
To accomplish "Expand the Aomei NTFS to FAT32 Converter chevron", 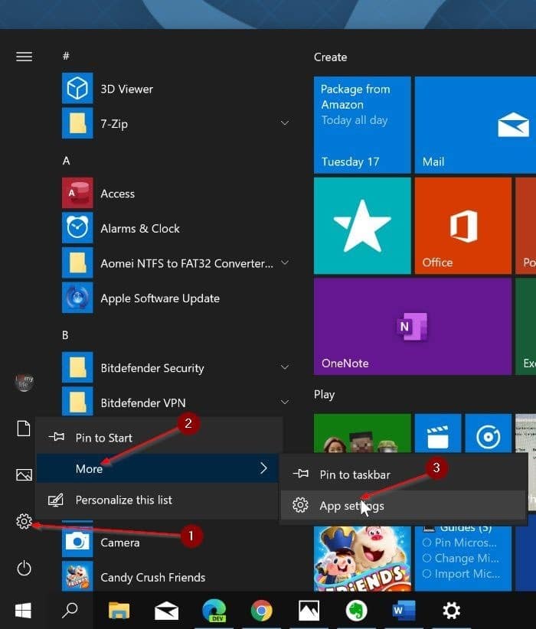I will (285, 262).
